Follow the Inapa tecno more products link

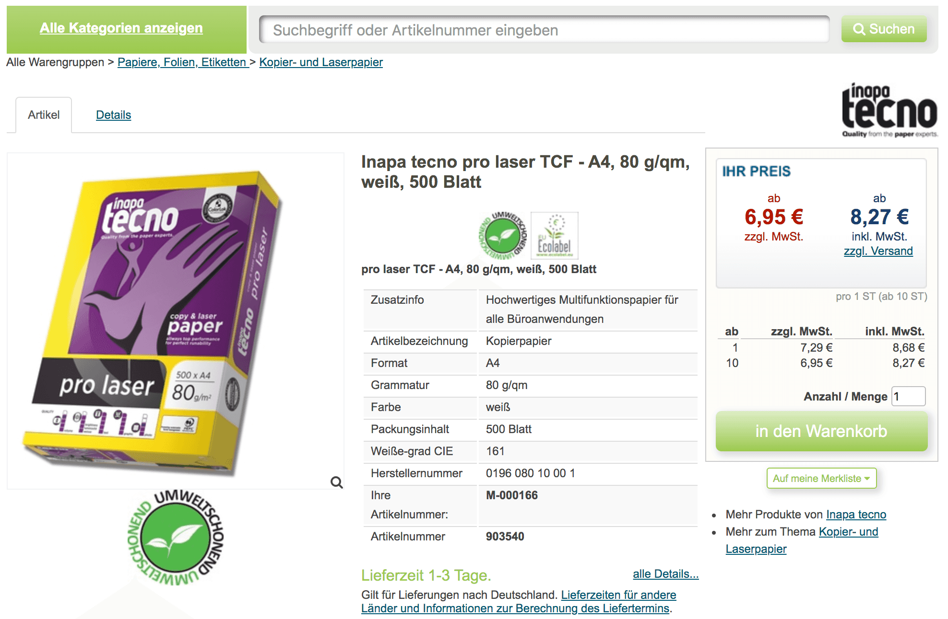[x=856, y=515]
